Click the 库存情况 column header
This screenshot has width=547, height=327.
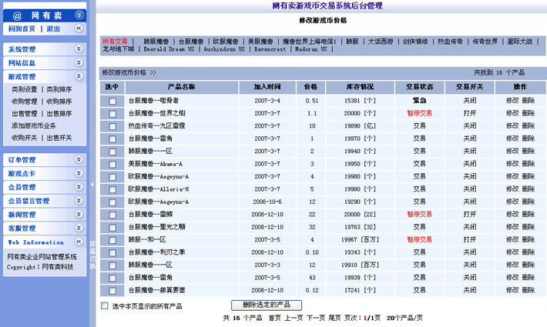(x=360, y=87)
